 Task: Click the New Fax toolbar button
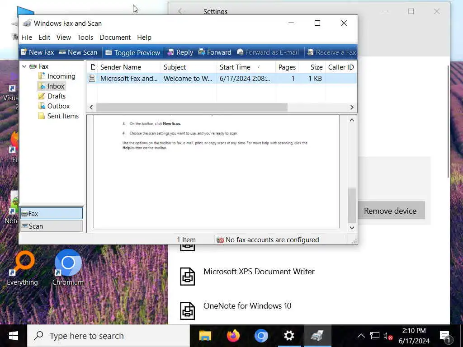[37, 52]
